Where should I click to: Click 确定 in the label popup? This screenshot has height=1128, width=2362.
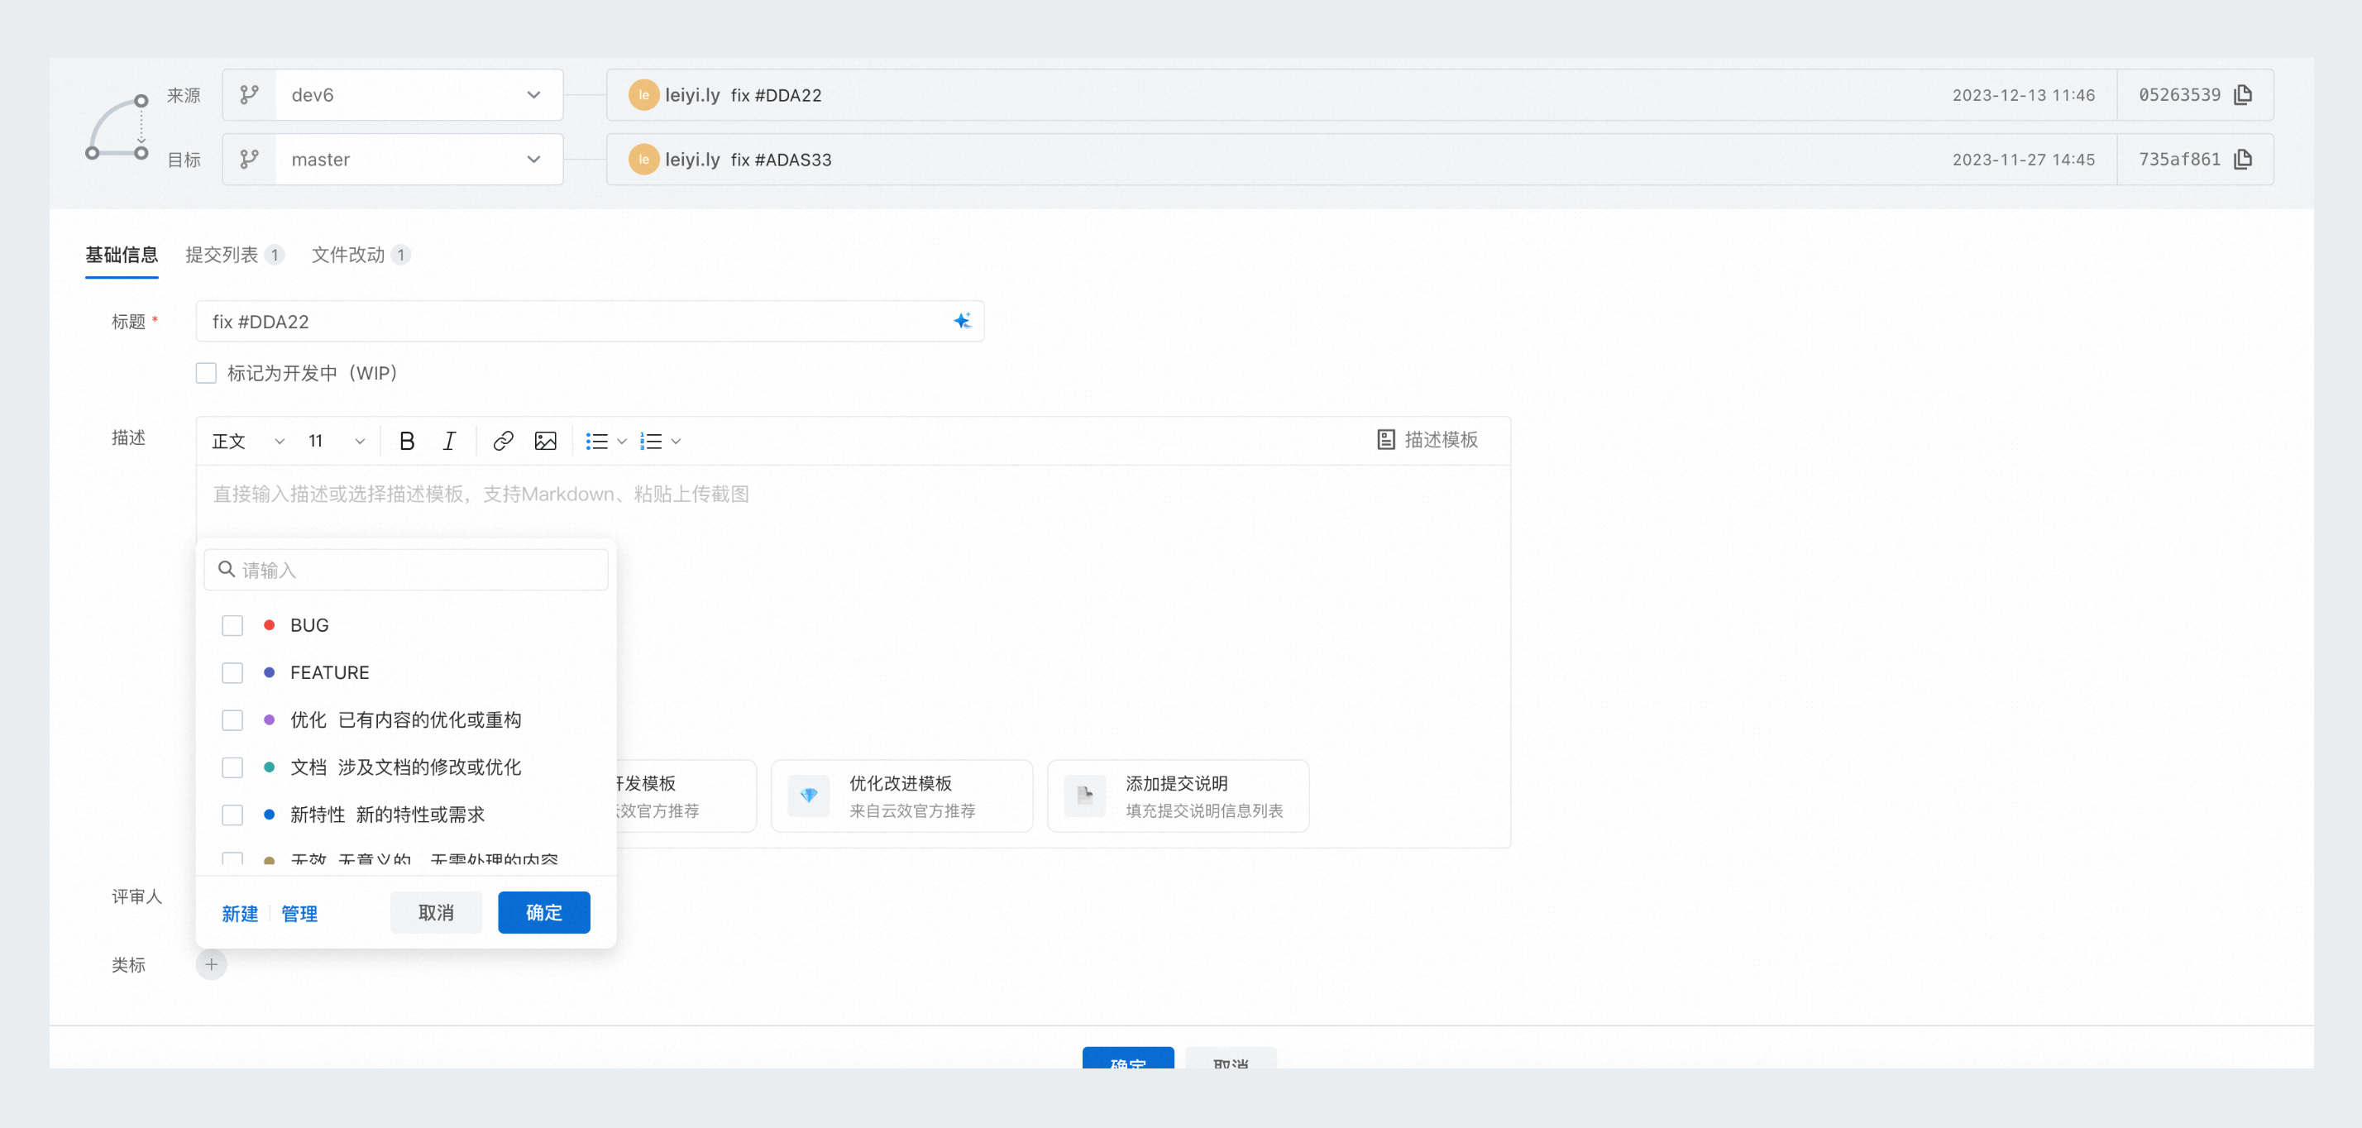click(543, 912)
